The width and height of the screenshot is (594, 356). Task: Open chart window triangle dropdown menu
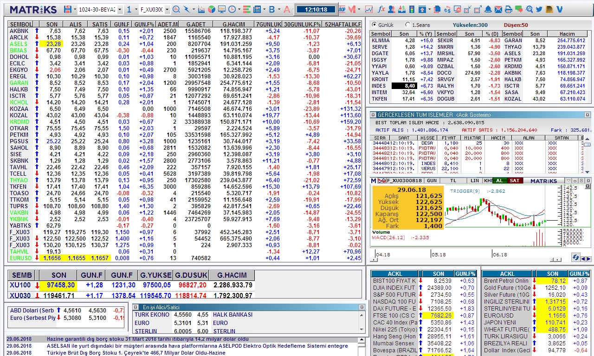click(x=568, y=180)
